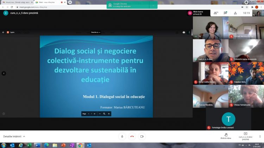Image resolution: width=264 pixels, height=148 pixels.
Task: Click the curs_n_v_5 dsnc prezintă button
Action: (246, 136)
